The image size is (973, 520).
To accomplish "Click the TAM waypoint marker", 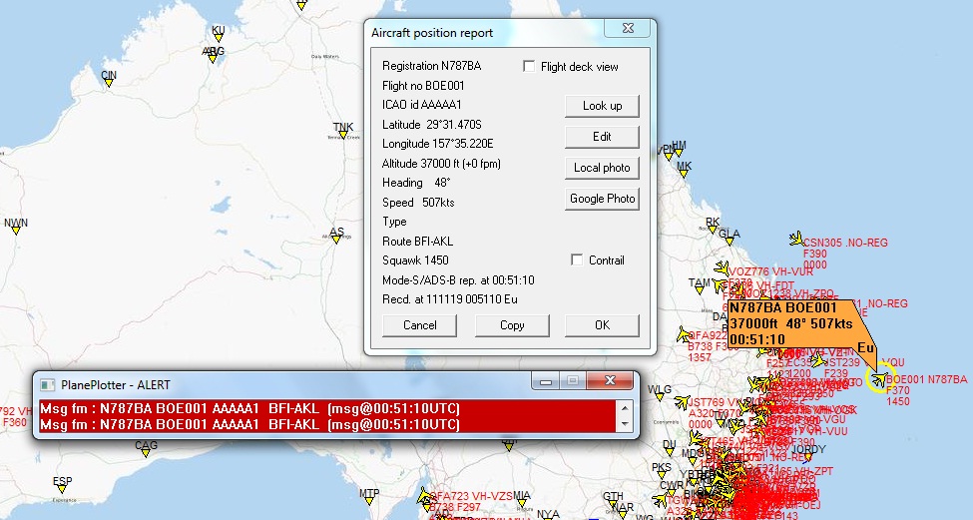I will tap(700, 290).
